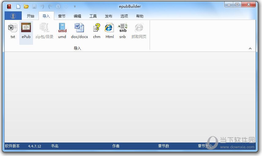This screenshot has width=262, height=156.
Task: Select the 导入 ribbon tab
Action: tap(46, 16)
